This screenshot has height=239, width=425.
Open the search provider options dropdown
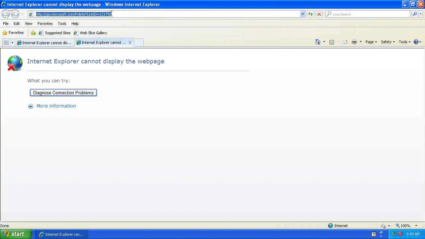(x=421, y=14)
